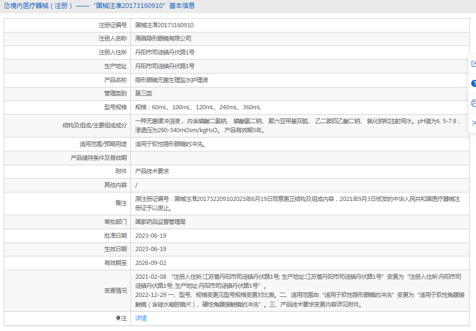Image resolution: width=476 pixels, height=331 pixels.
Task: Close the floating side toolbar with X
Action: tap(473, 123)
